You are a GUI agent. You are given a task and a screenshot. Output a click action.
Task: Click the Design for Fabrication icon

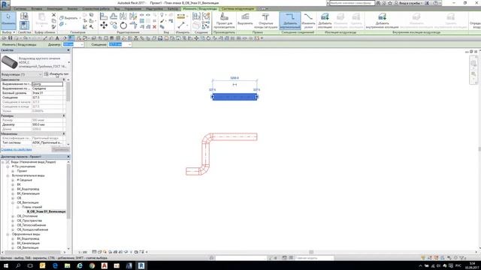tap(224, 20)
